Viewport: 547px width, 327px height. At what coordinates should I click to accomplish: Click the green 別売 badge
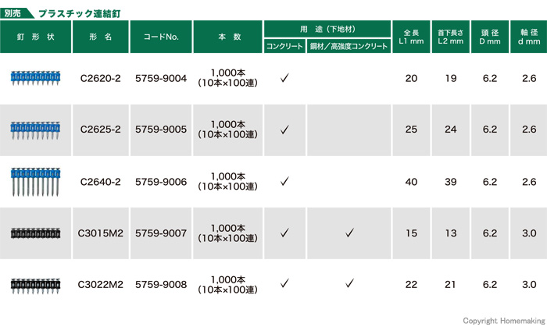click(x=15, y=12)
